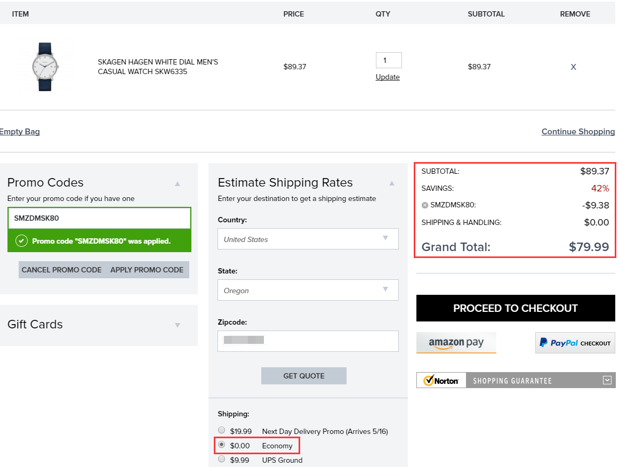Open the State dropdown showing Oregon
The image size is (619, 467).
(x=308, y=290)
